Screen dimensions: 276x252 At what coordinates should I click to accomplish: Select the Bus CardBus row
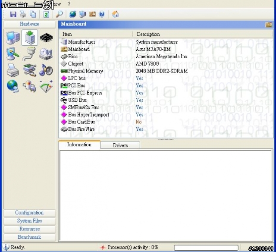pyautogui.click(x=166, y=122)
